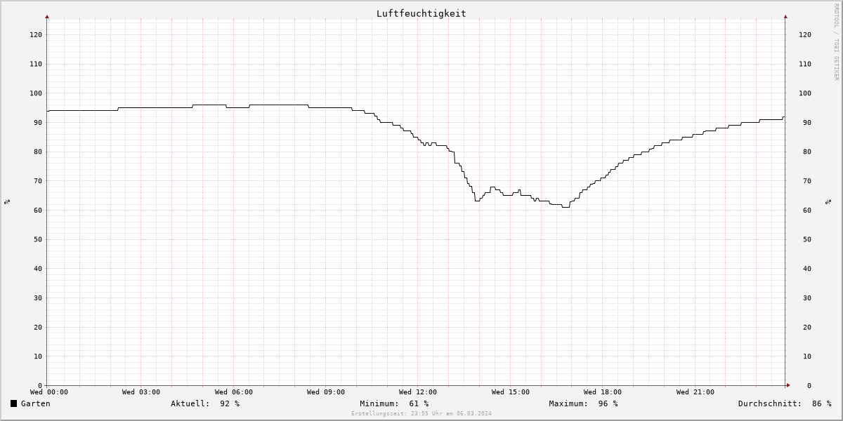Click the black Garten legend color swatch
This screenshot has width=843, height=421.
click(x=13, y=403)
